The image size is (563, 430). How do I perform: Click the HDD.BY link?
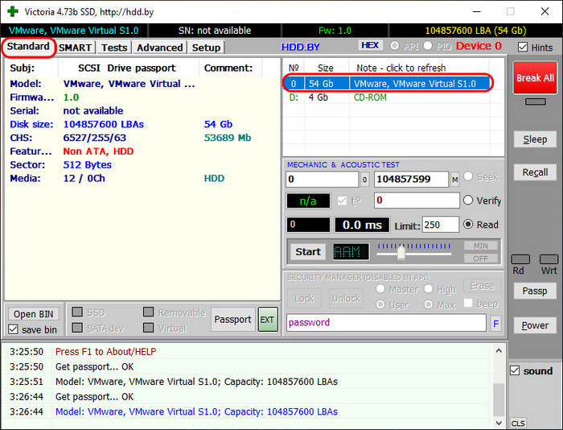[300, 47]
